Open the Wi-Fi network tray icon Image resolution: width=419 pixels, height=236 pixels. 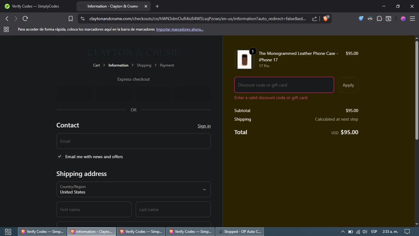click(x=358, y=232)
